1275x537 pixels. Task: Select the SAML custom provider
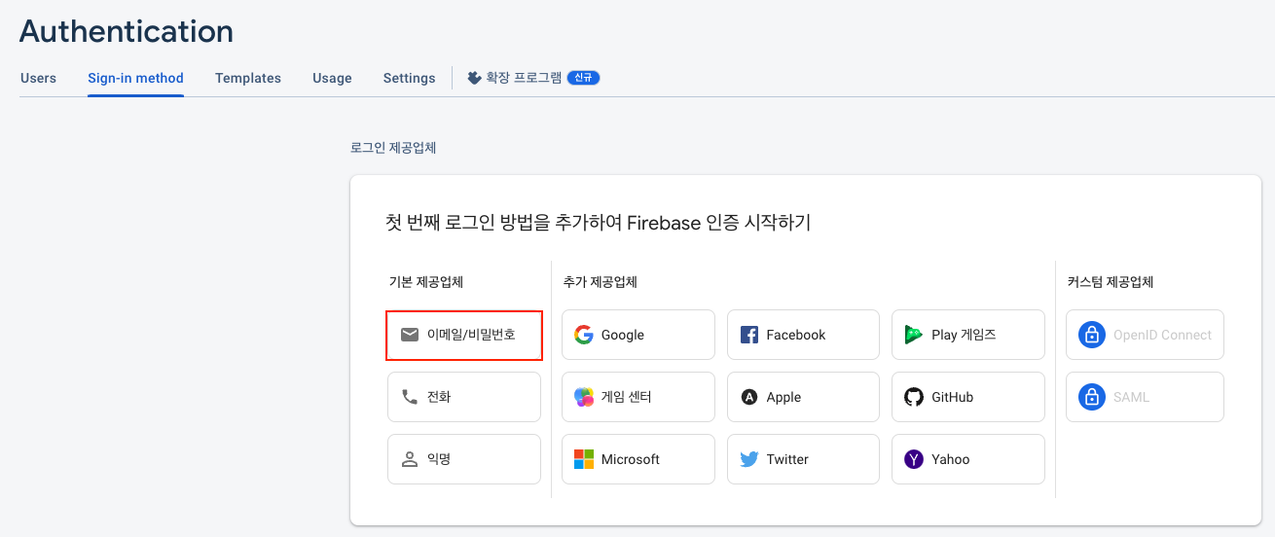coord(1145,397)
